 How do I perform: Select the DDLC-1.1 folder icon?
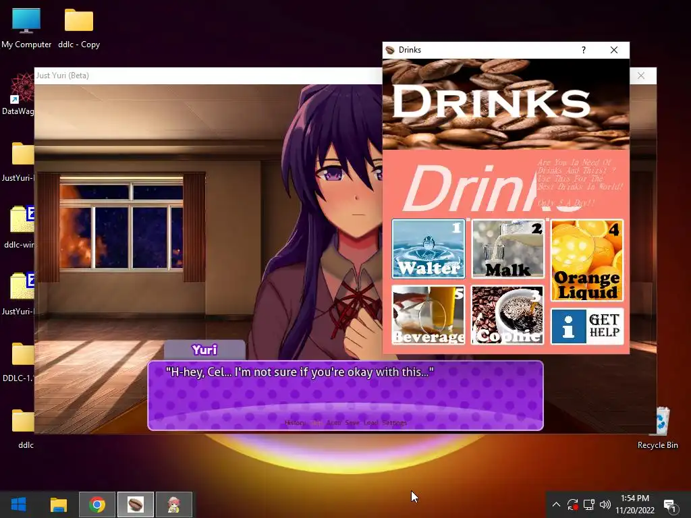pyautogui.click(x=18, y=362)
